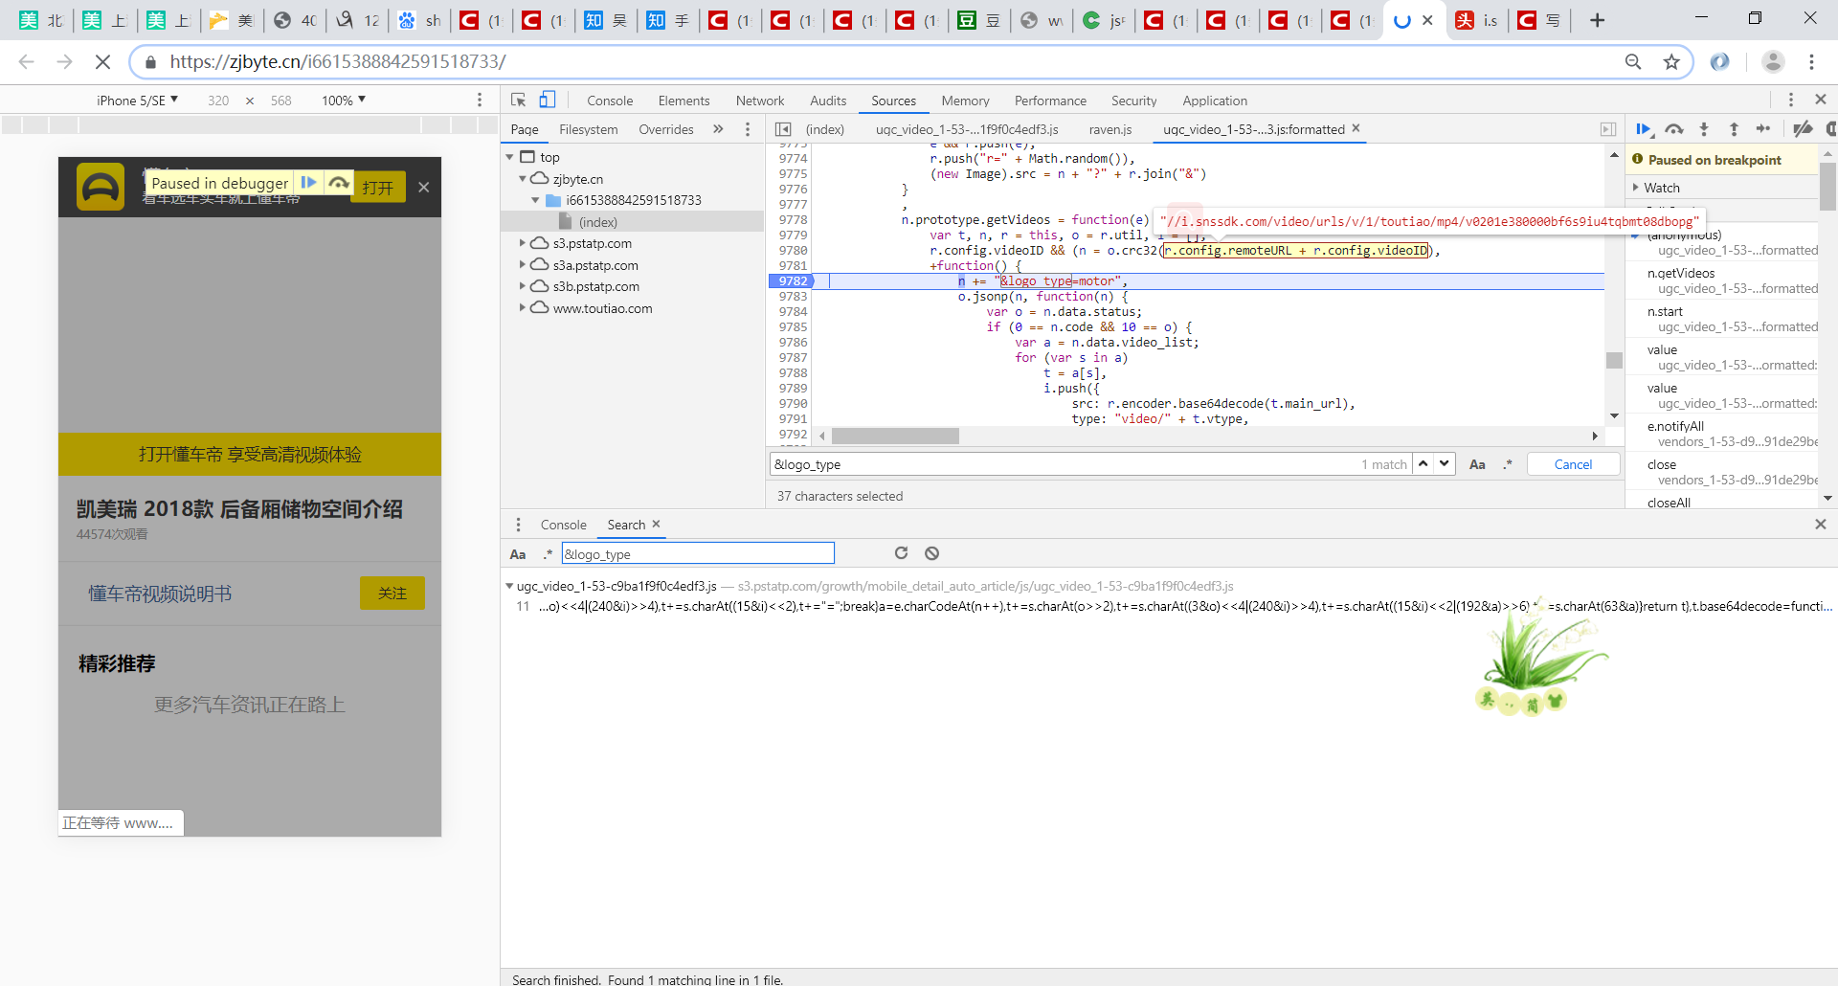Open new browser tab
This screenshot has height=986, width=1838.
point(1597,20)
